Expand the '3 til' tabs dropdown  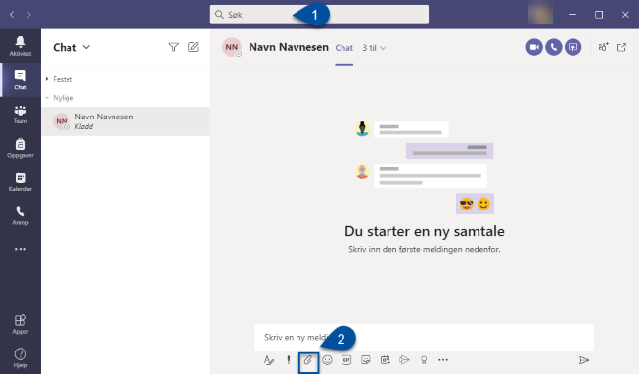374,48
